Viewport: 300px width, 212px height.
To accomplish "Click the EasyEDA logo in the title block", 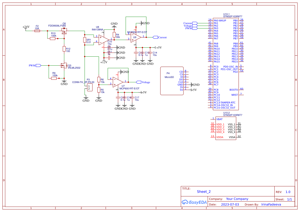I will tap(194, 202).
